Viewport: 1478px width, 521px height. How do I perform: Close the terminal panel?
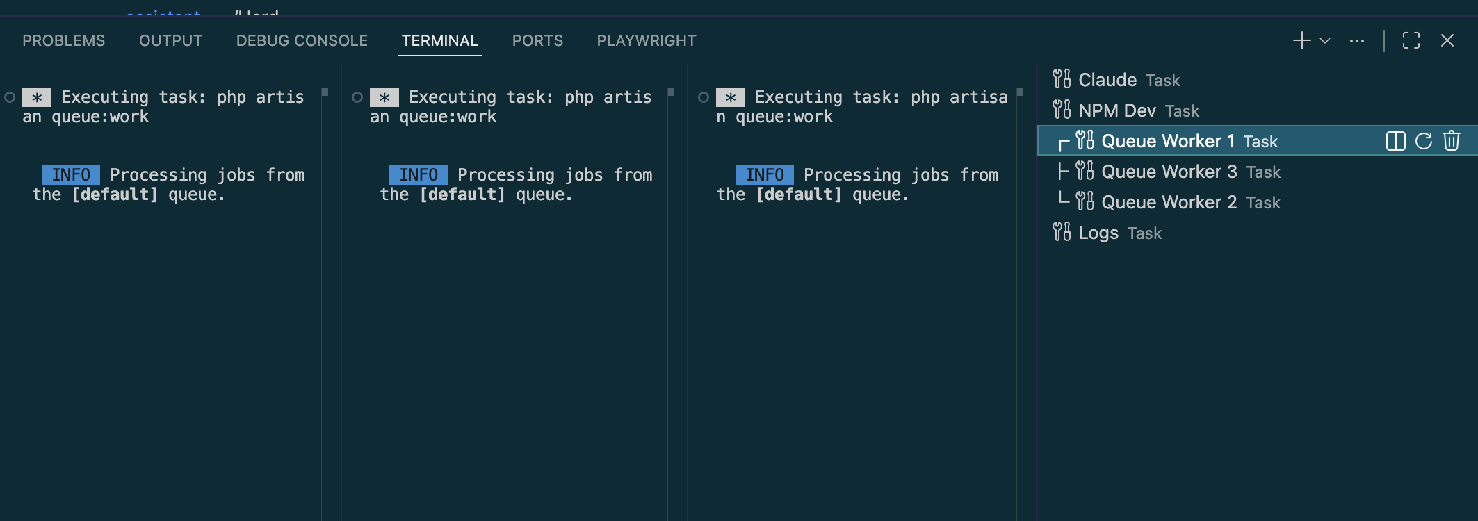[1447, 41]
